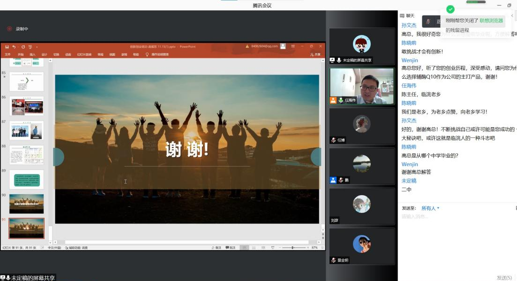Switch to normal view in status bar
The image size is (517, 281).
point(245,248)
